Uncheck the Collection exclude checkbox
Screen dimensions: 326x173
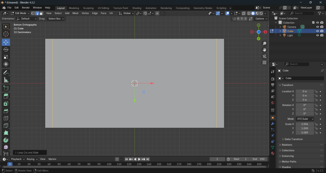313,23
